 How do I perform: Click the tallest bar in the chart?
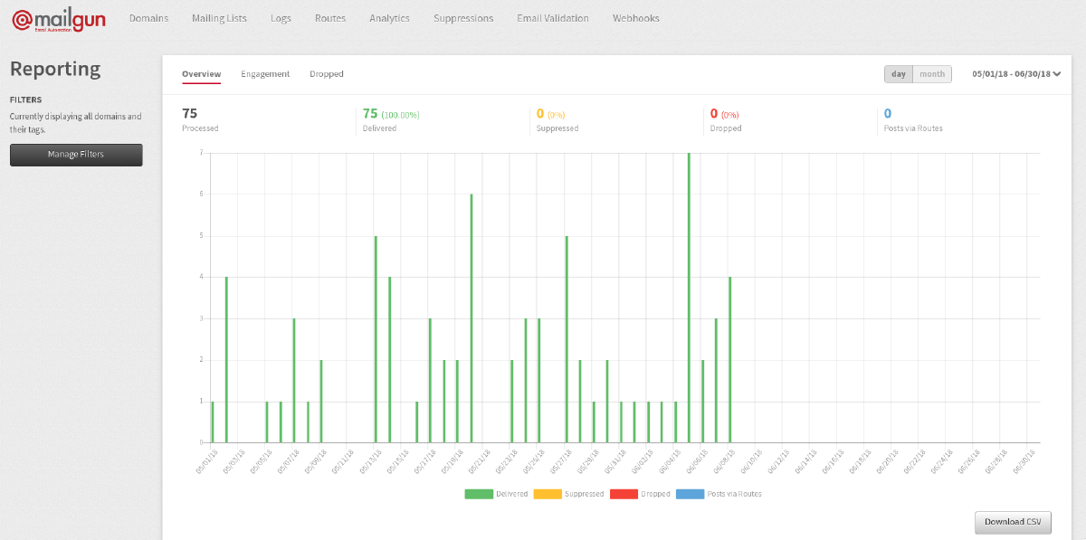point(689,297)
